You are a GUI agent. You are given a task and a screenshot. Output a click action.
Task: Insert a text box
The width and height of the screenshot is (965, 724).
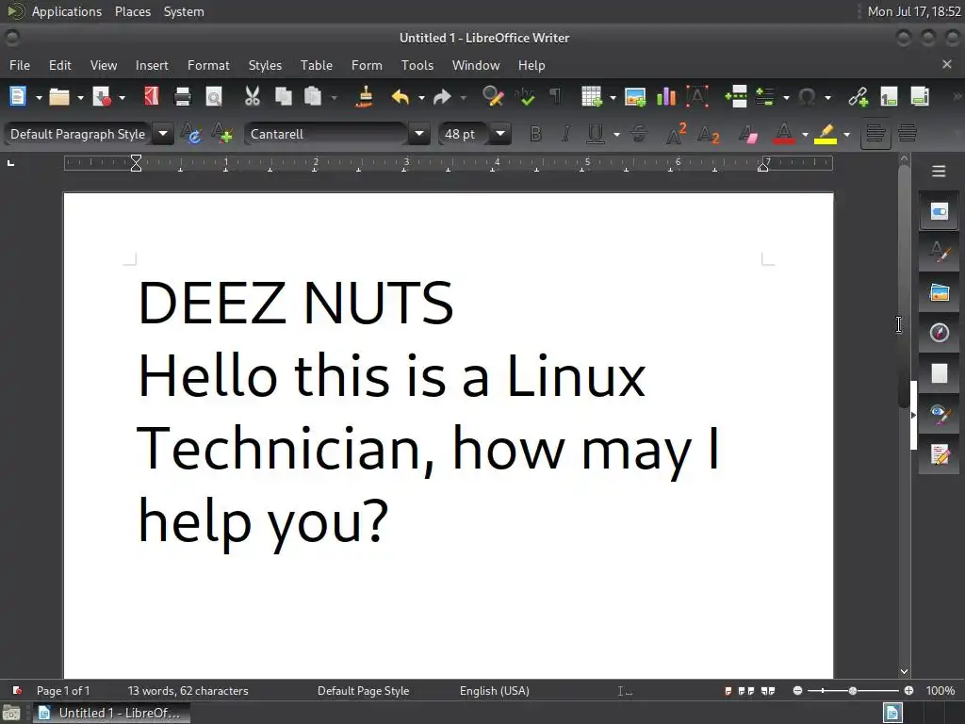(697, 97)
